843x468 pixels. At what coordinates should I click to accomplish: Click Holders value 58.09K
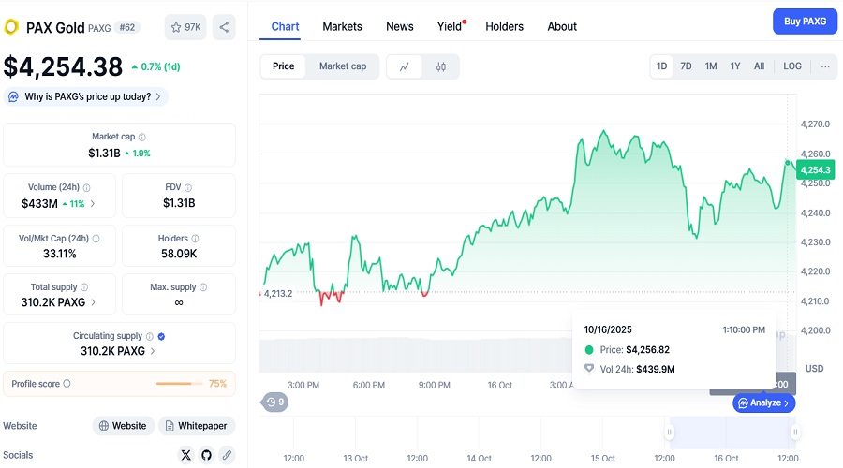click(x=179, y=254)
